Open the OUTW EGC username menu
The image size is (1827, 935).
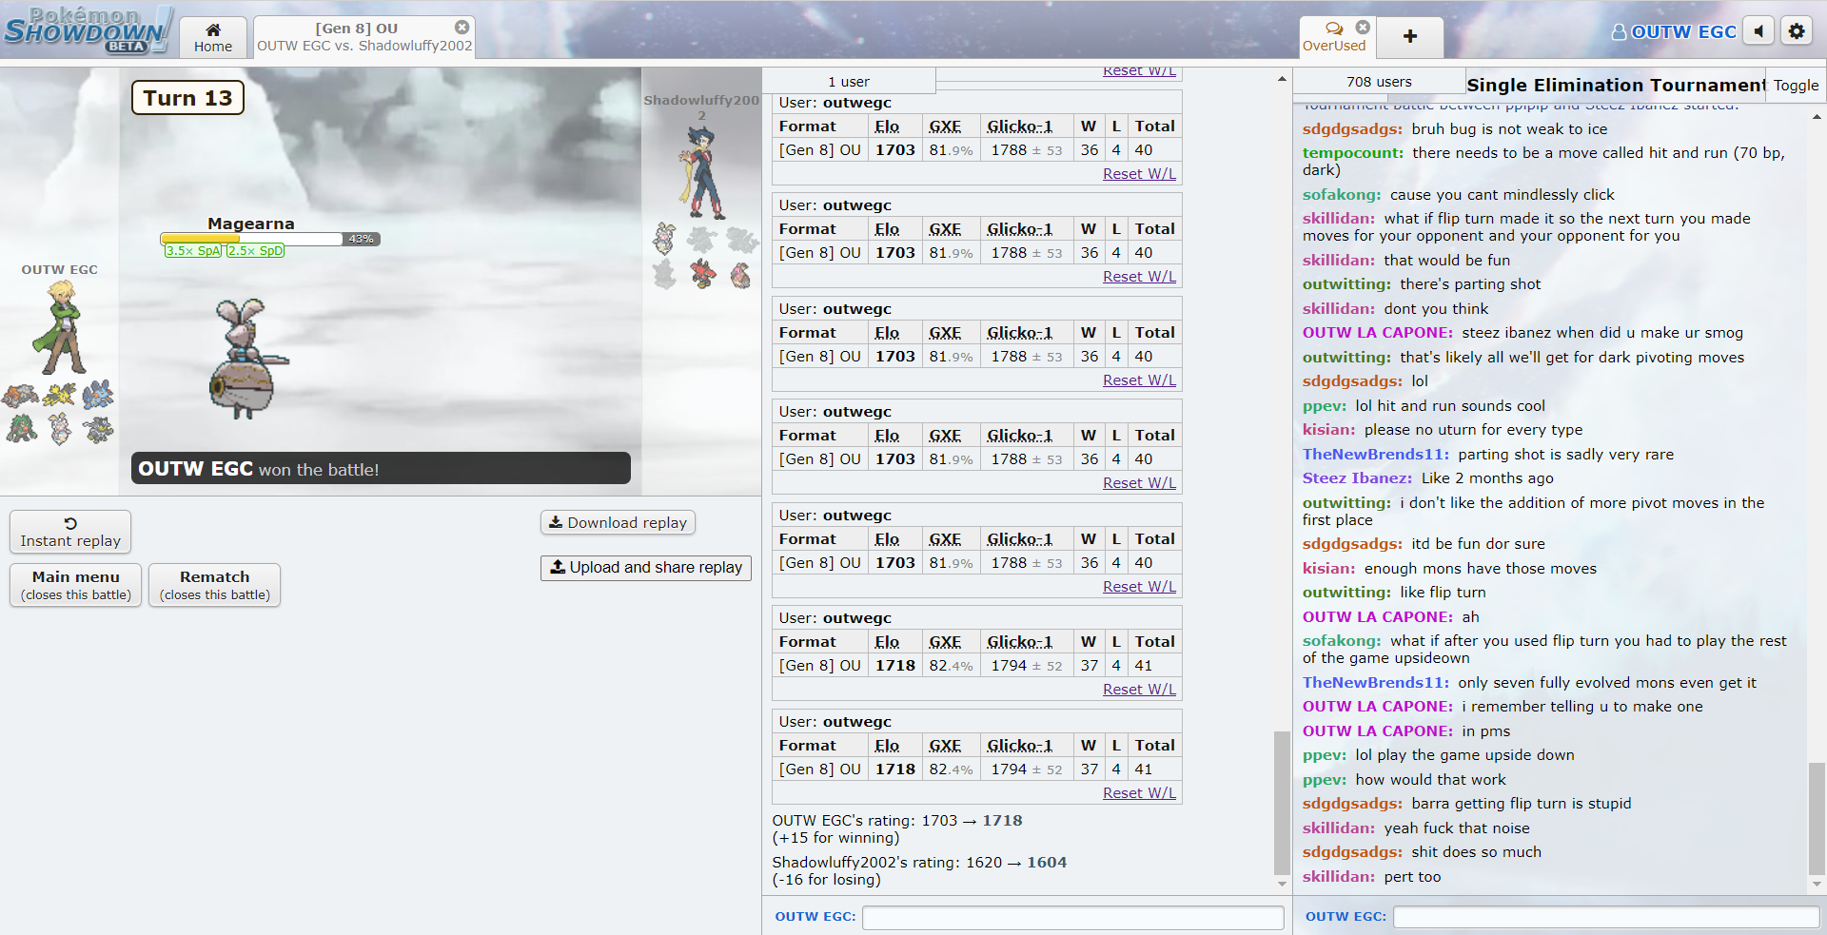click(1674, 31)
